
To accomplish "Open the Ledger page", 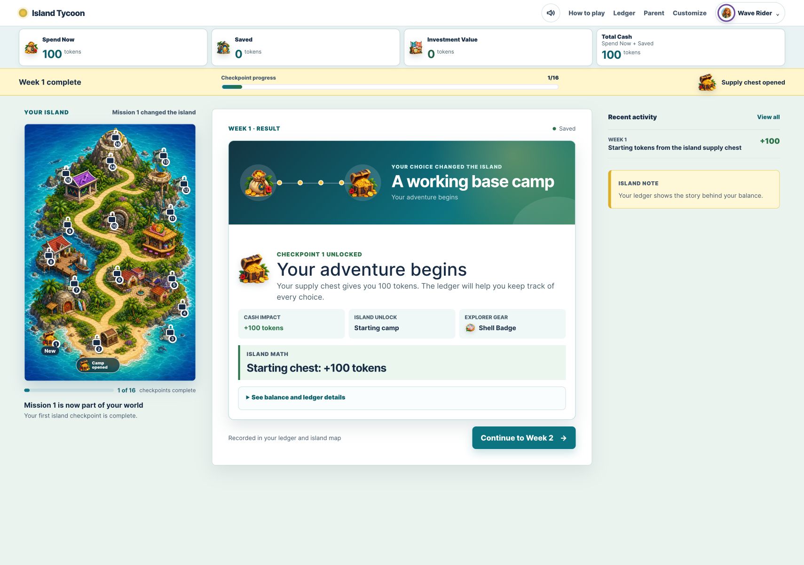I will click(624, 13).
